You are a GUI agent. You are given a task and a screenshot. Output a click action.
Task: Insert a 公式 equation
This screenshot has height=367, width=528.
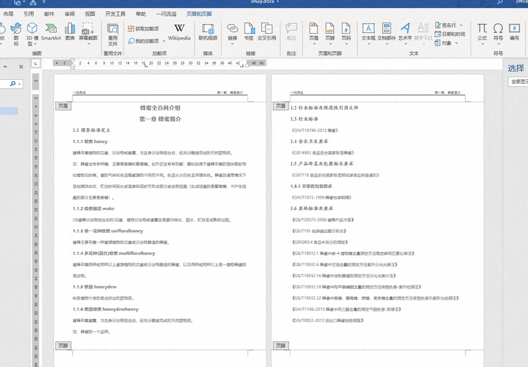pyautogui.click(x=482, y=34)
